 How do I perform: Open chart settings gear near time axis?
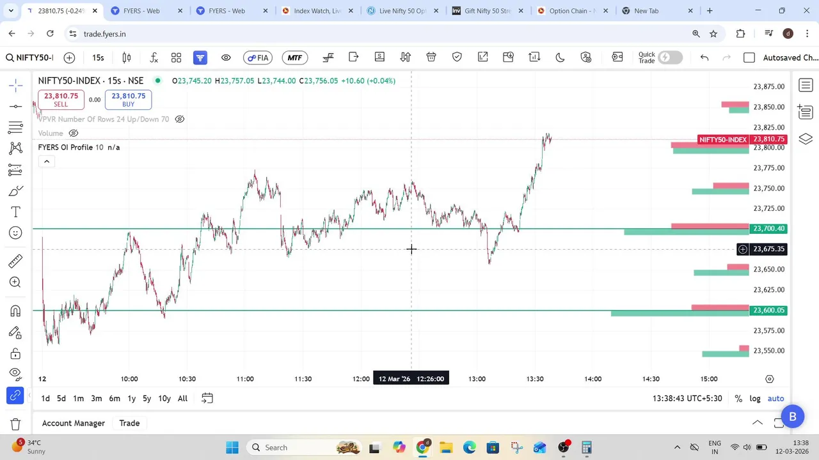point(770,379)
